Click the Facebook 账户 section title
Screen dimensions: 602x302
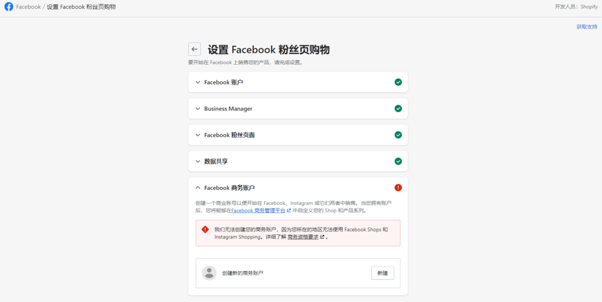click(x=223, y=82)
